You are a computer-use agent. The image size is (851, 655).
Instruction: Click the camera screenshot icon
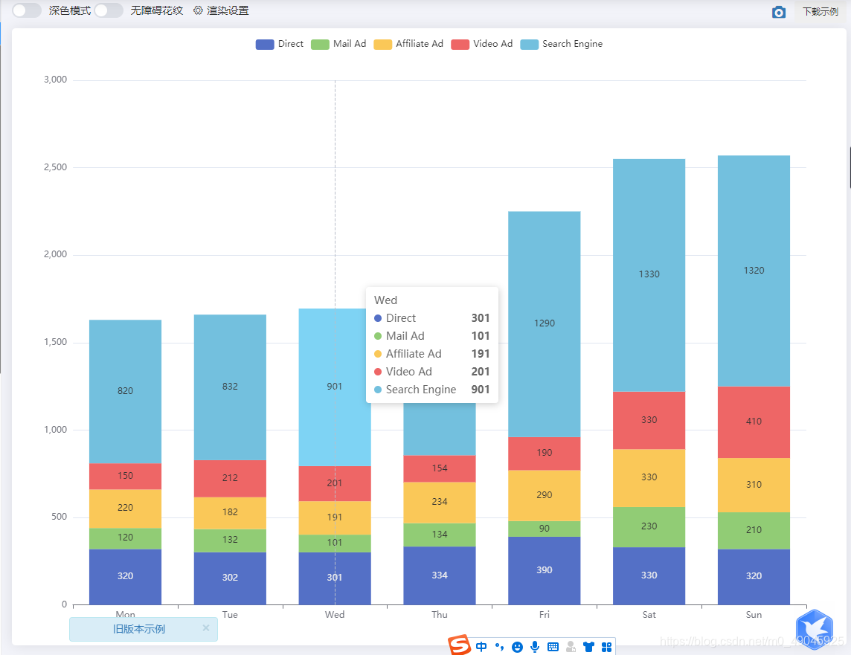point(779,12)
